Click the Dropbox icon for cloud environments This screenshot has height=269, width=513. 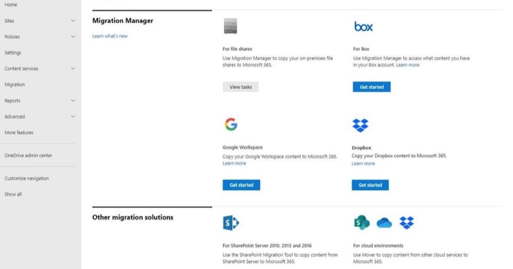pos(407,222)
